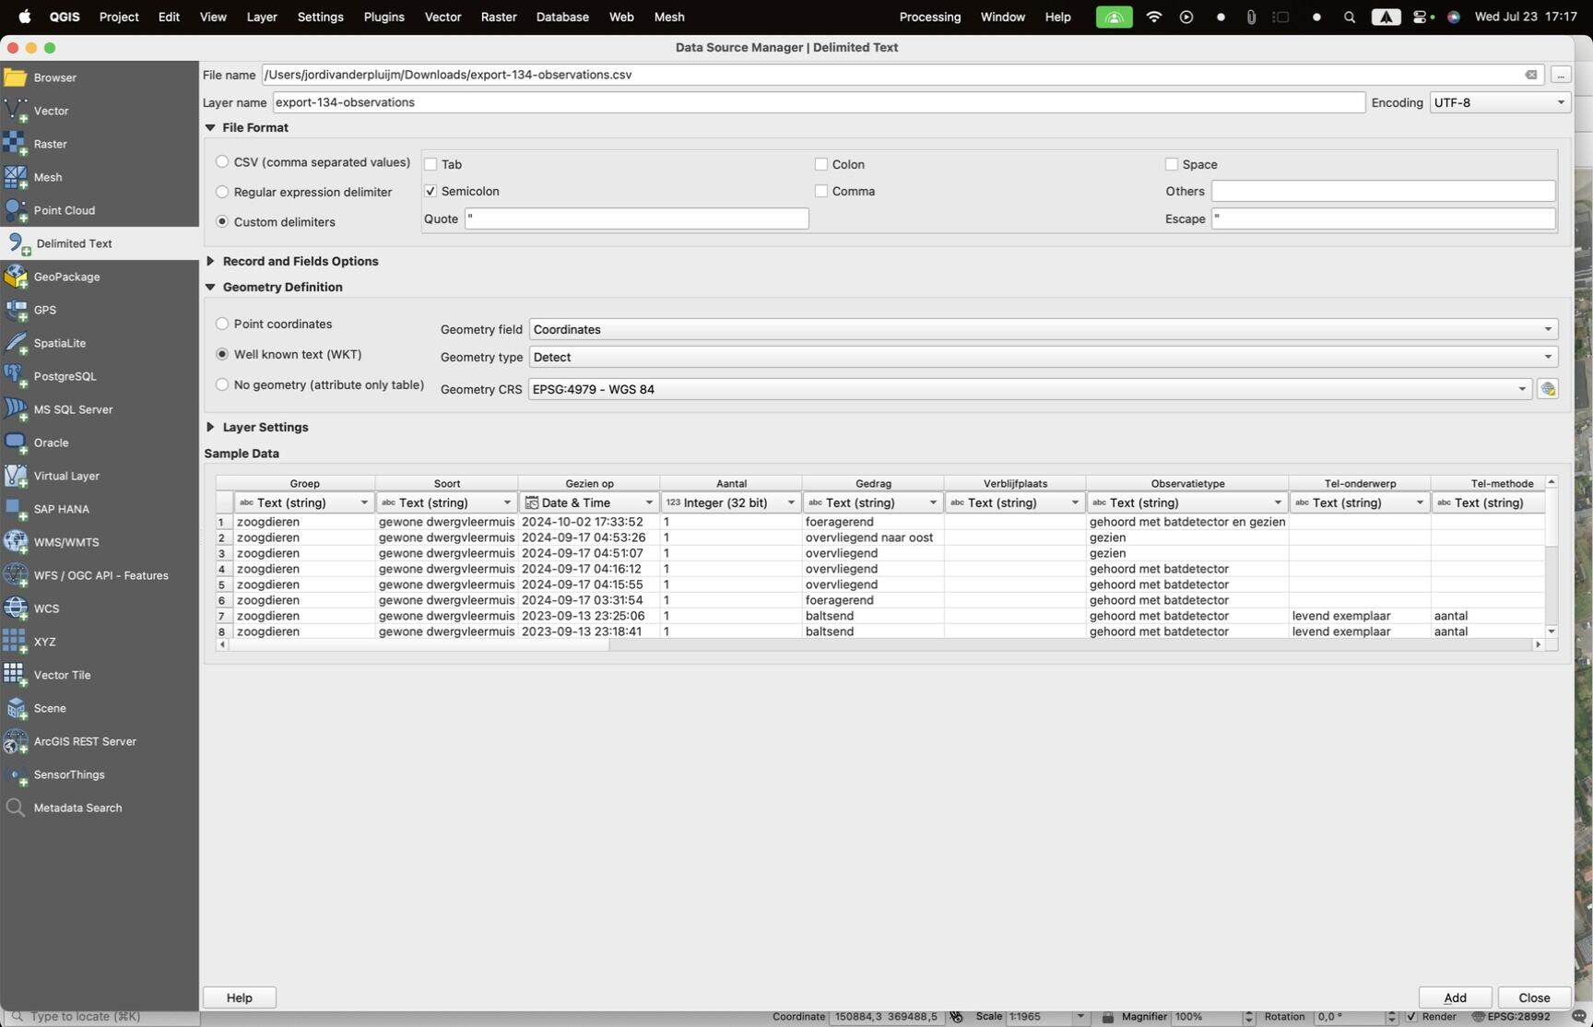Select No geometry attribute only table
1593x1027 pixels.
coord(222,384)
